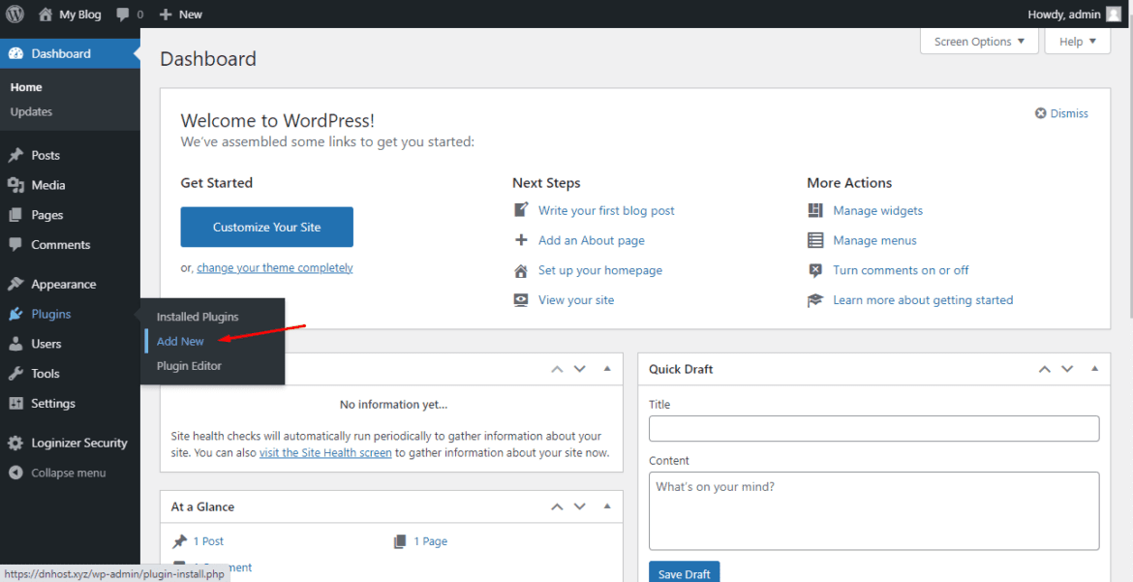Select Add New in Plugins submenu

[180, 342]
